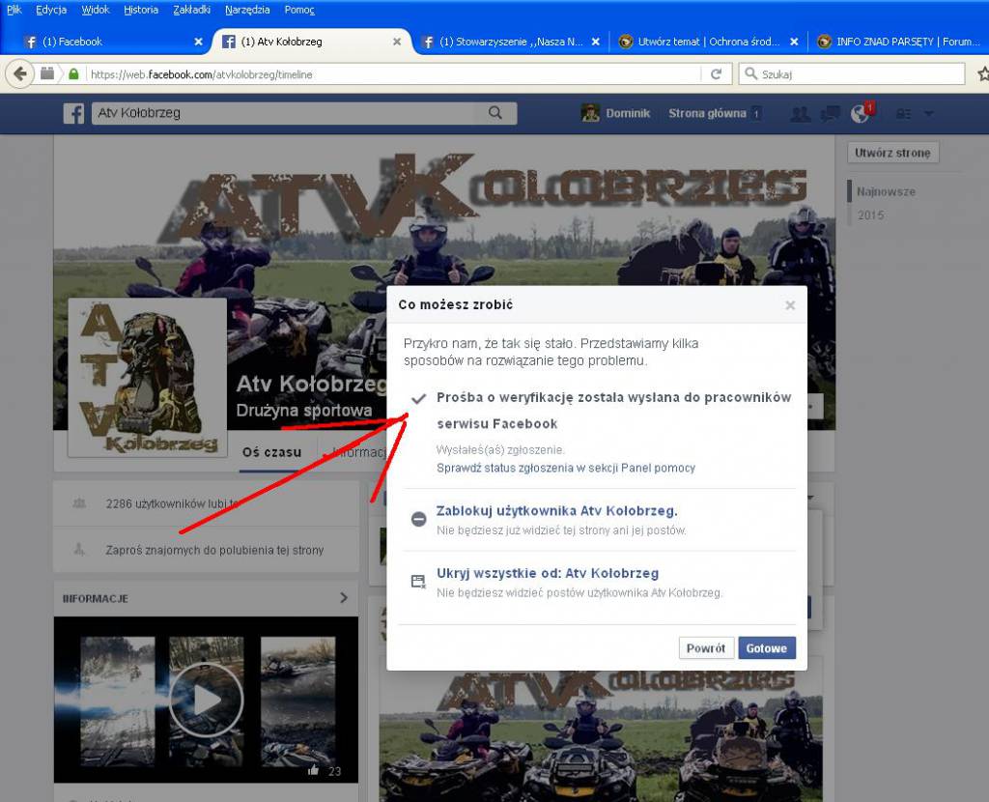Image resolution: width=989 pixels, height=802 pixels.
Task: Open the Pomoc menu
Action: point(299,10)
